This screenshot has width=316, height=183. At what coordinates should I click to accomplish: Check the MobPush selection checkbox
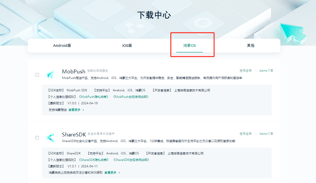(x=37, y=75)
